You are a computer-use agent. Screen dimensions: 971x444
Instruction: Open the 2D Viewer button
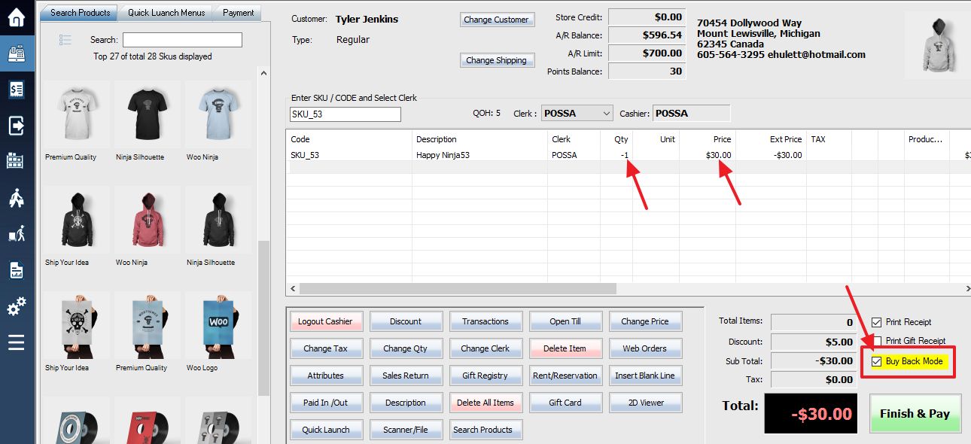click(x=645, y=403)
